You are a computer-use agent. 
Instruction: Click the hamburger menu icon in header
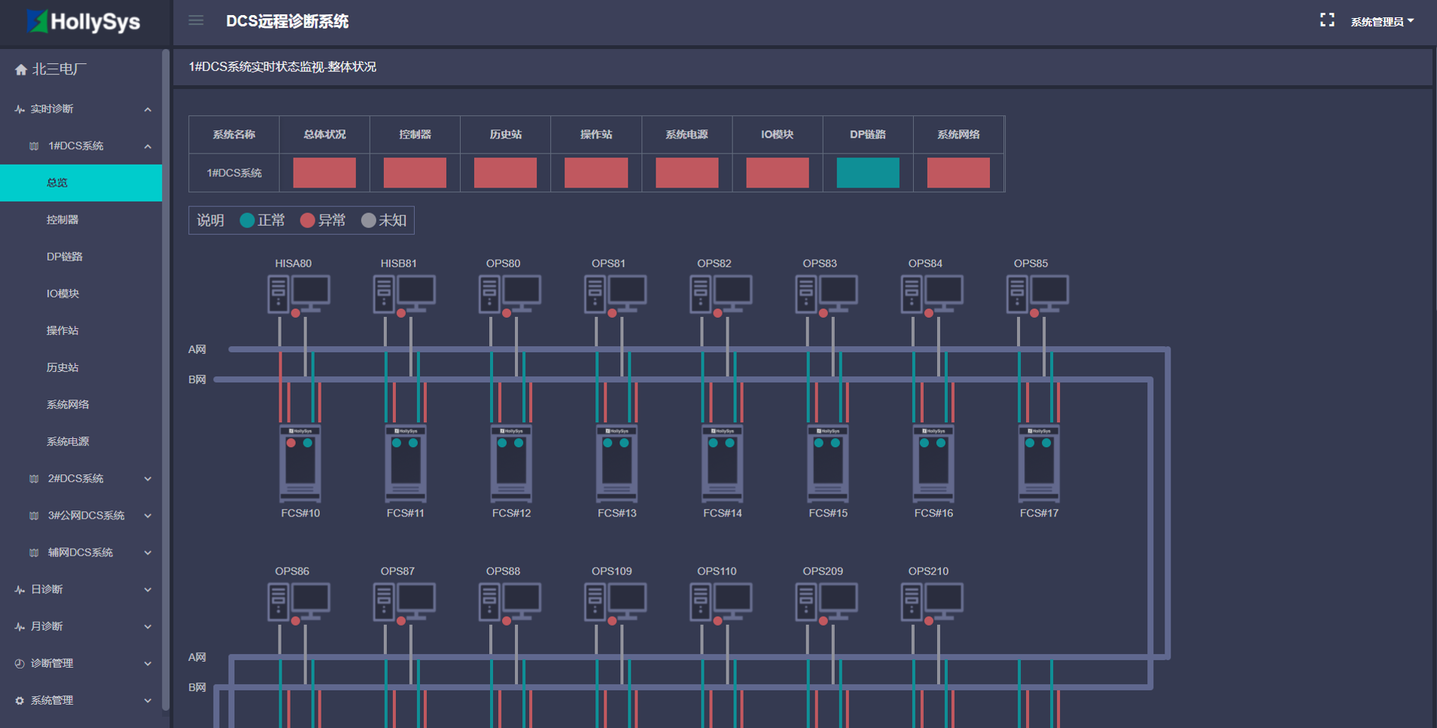tap(196, 21)
